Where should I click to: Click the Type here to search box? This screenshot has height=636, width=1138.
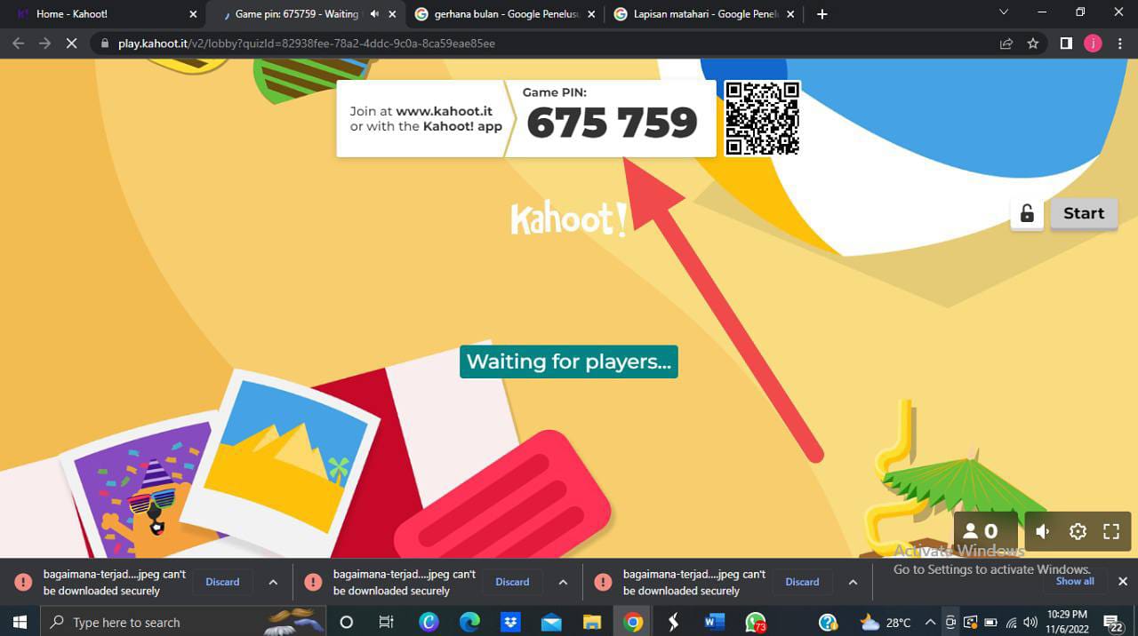(x=183, y=622)
